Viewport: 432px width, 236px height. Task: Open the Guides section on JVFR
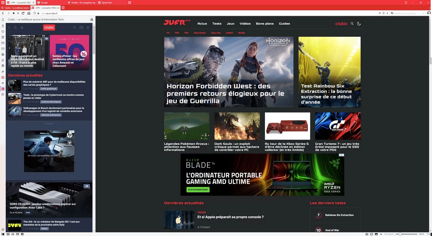[x=284, y=24]
